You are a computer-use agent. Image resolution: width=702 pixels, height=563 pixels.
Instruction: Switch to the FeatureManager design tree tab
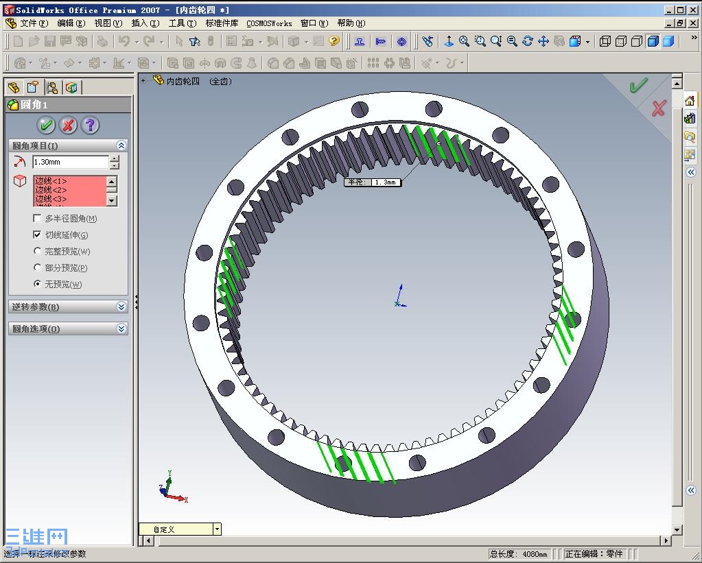coord(14,87)
